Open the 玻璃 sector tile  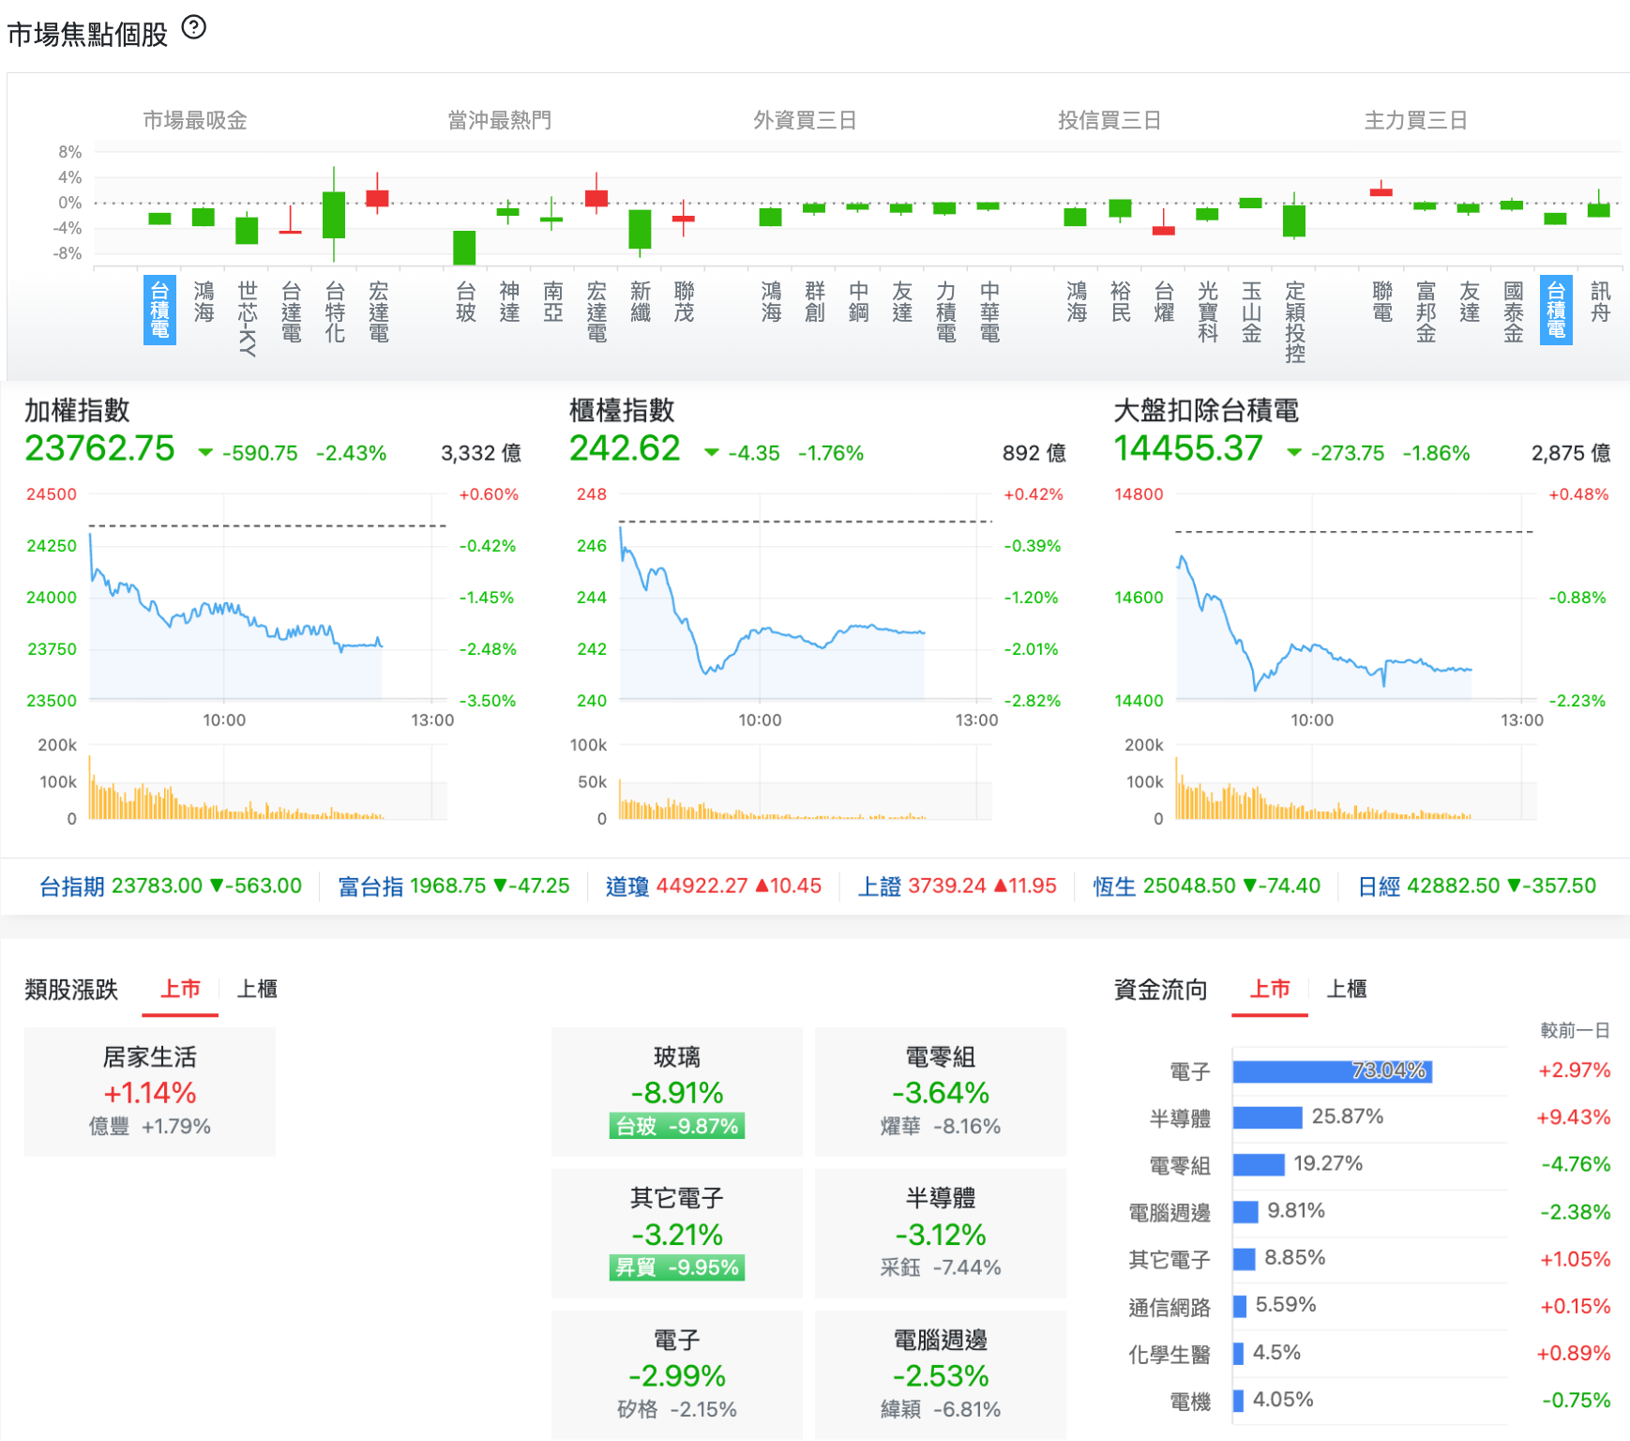pos(677,1091)
